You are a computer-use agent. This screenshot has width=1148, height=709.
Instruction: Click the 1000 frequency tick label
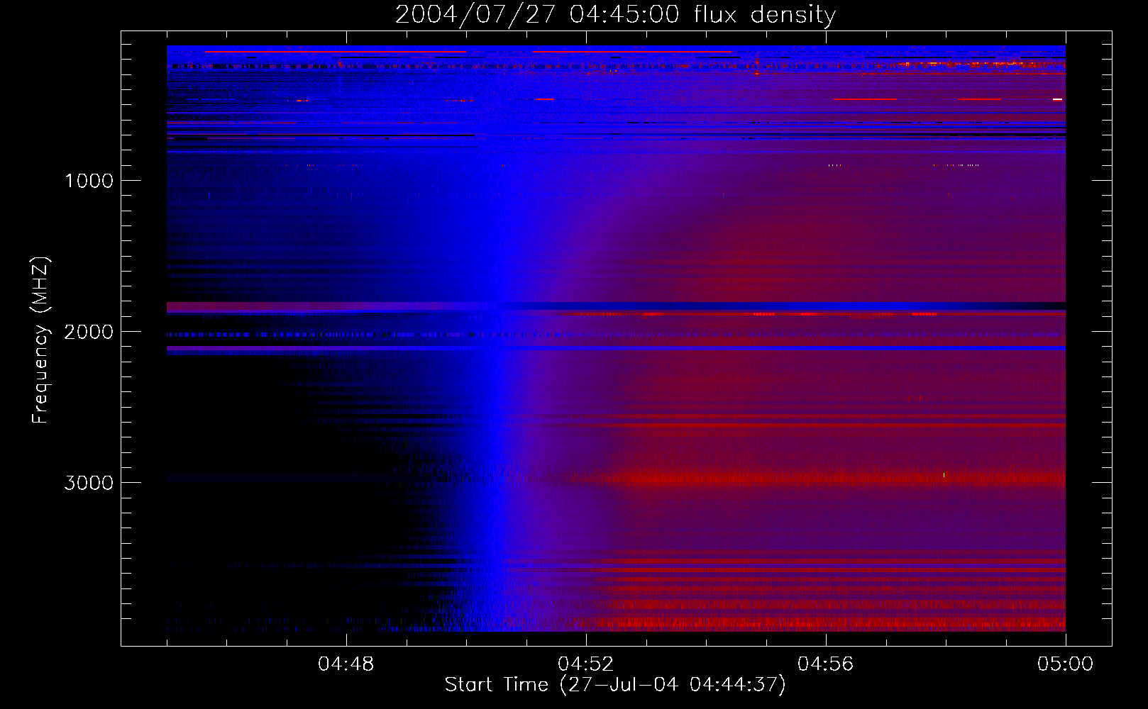tap(89, 180)
